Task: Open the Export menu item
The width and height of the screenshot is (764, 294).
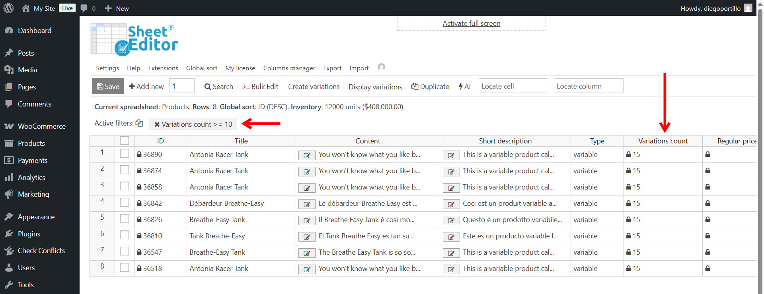Action: click(332, 68)
